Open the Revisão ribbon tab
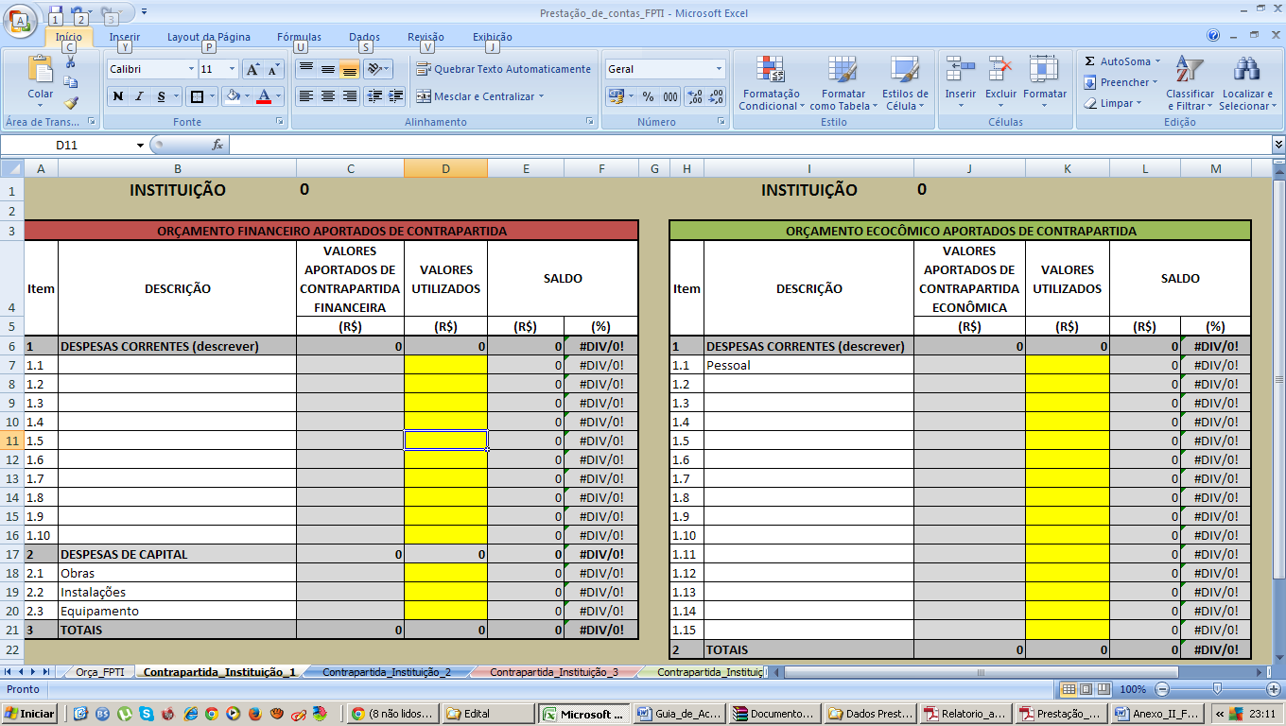This screenshot has width=1286, height=726. (426, 37)
